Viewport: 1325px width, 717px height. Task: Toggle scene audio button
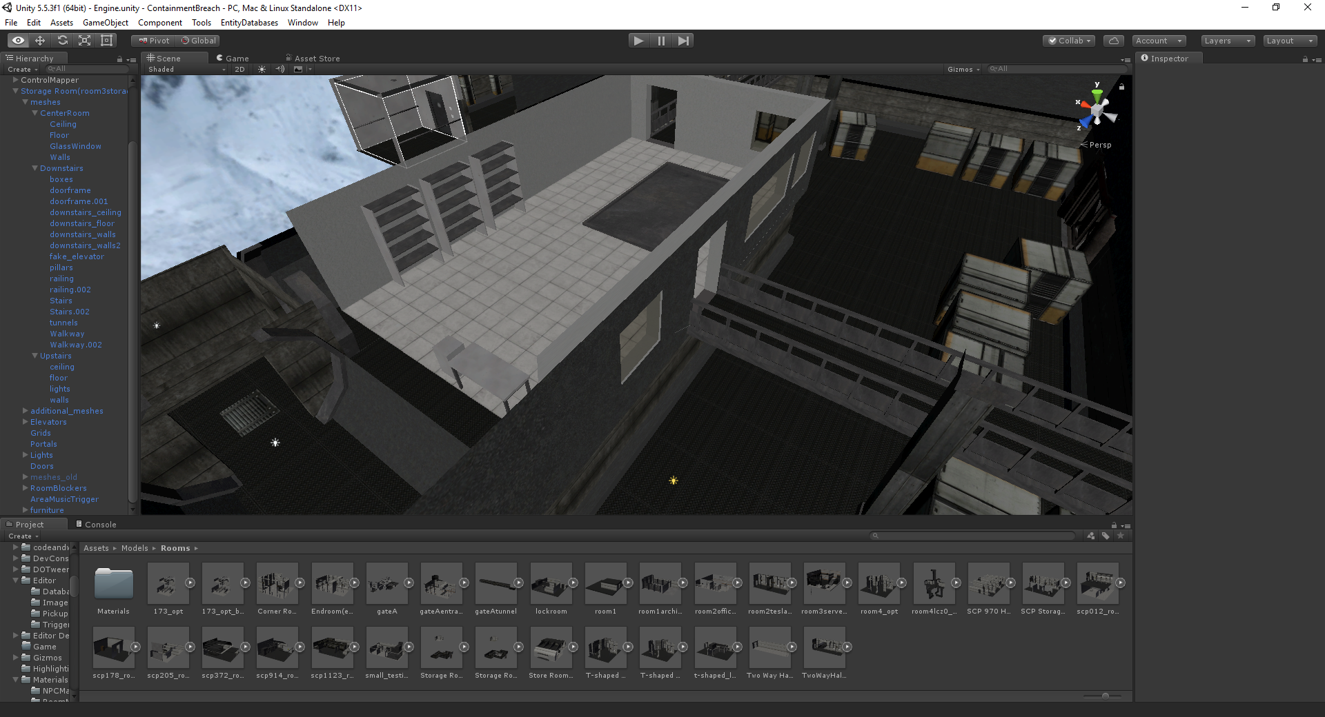279,69
